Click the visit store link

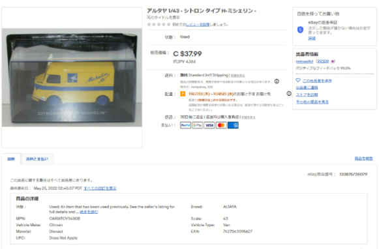tap(307, 95)
